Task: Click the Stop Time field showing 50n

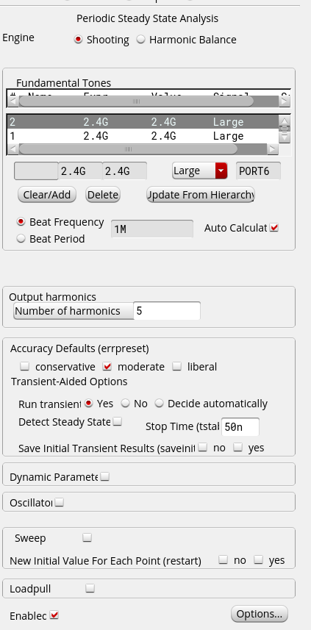Action: click(240, 426)
